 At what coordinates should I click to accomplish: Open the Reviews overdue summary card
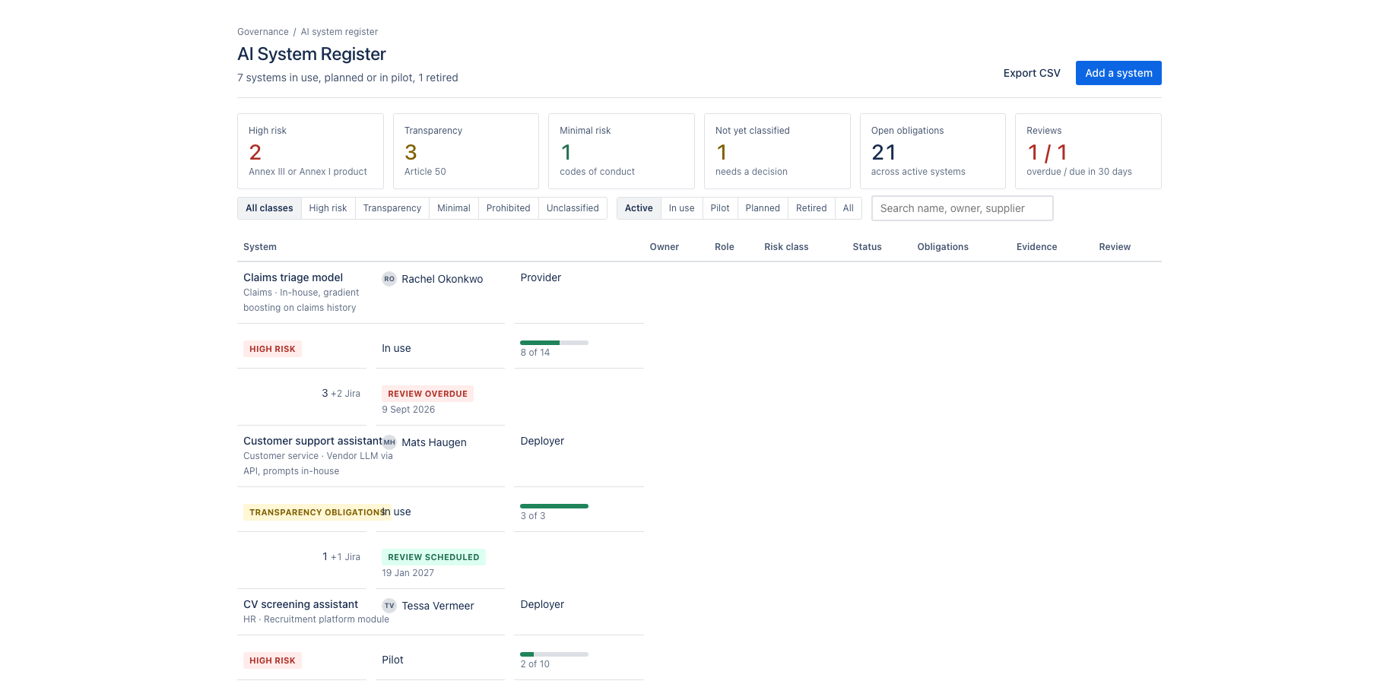click(x=1088, y=151)
